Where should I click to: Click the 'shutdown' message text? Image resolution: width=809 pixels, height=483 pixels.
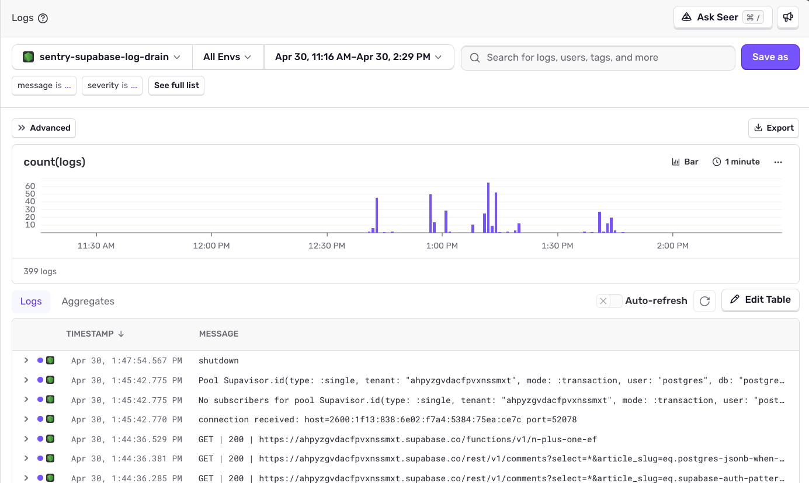point(218,360)
